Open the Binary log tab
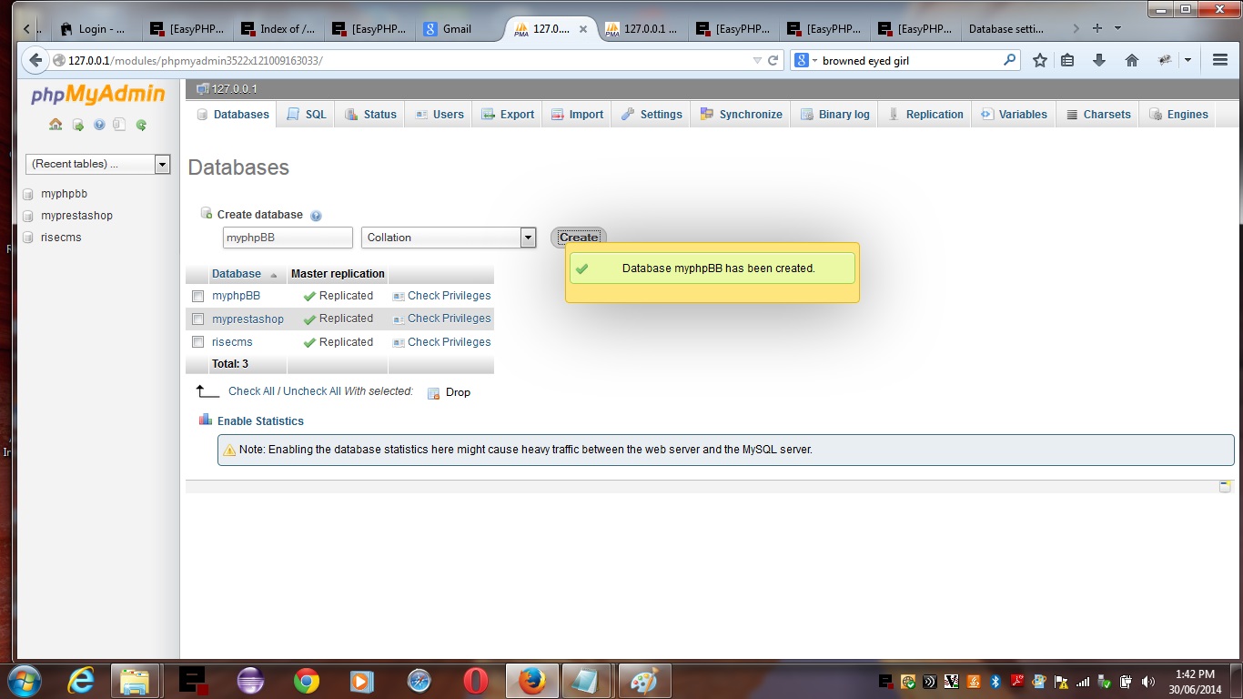The width and height of the screenshot is (1243, 699). click(834, 115)
